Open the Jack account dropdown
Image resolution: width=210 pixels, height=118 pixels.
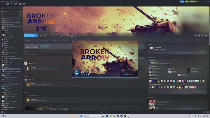[194, 2]
